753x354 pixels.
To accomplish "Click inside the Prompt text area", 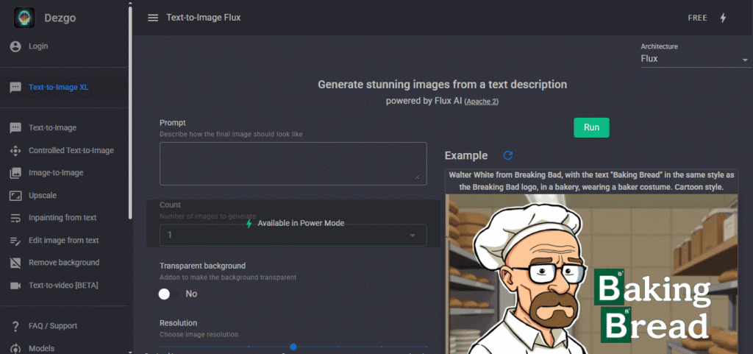I will click(x=293, y=163).
